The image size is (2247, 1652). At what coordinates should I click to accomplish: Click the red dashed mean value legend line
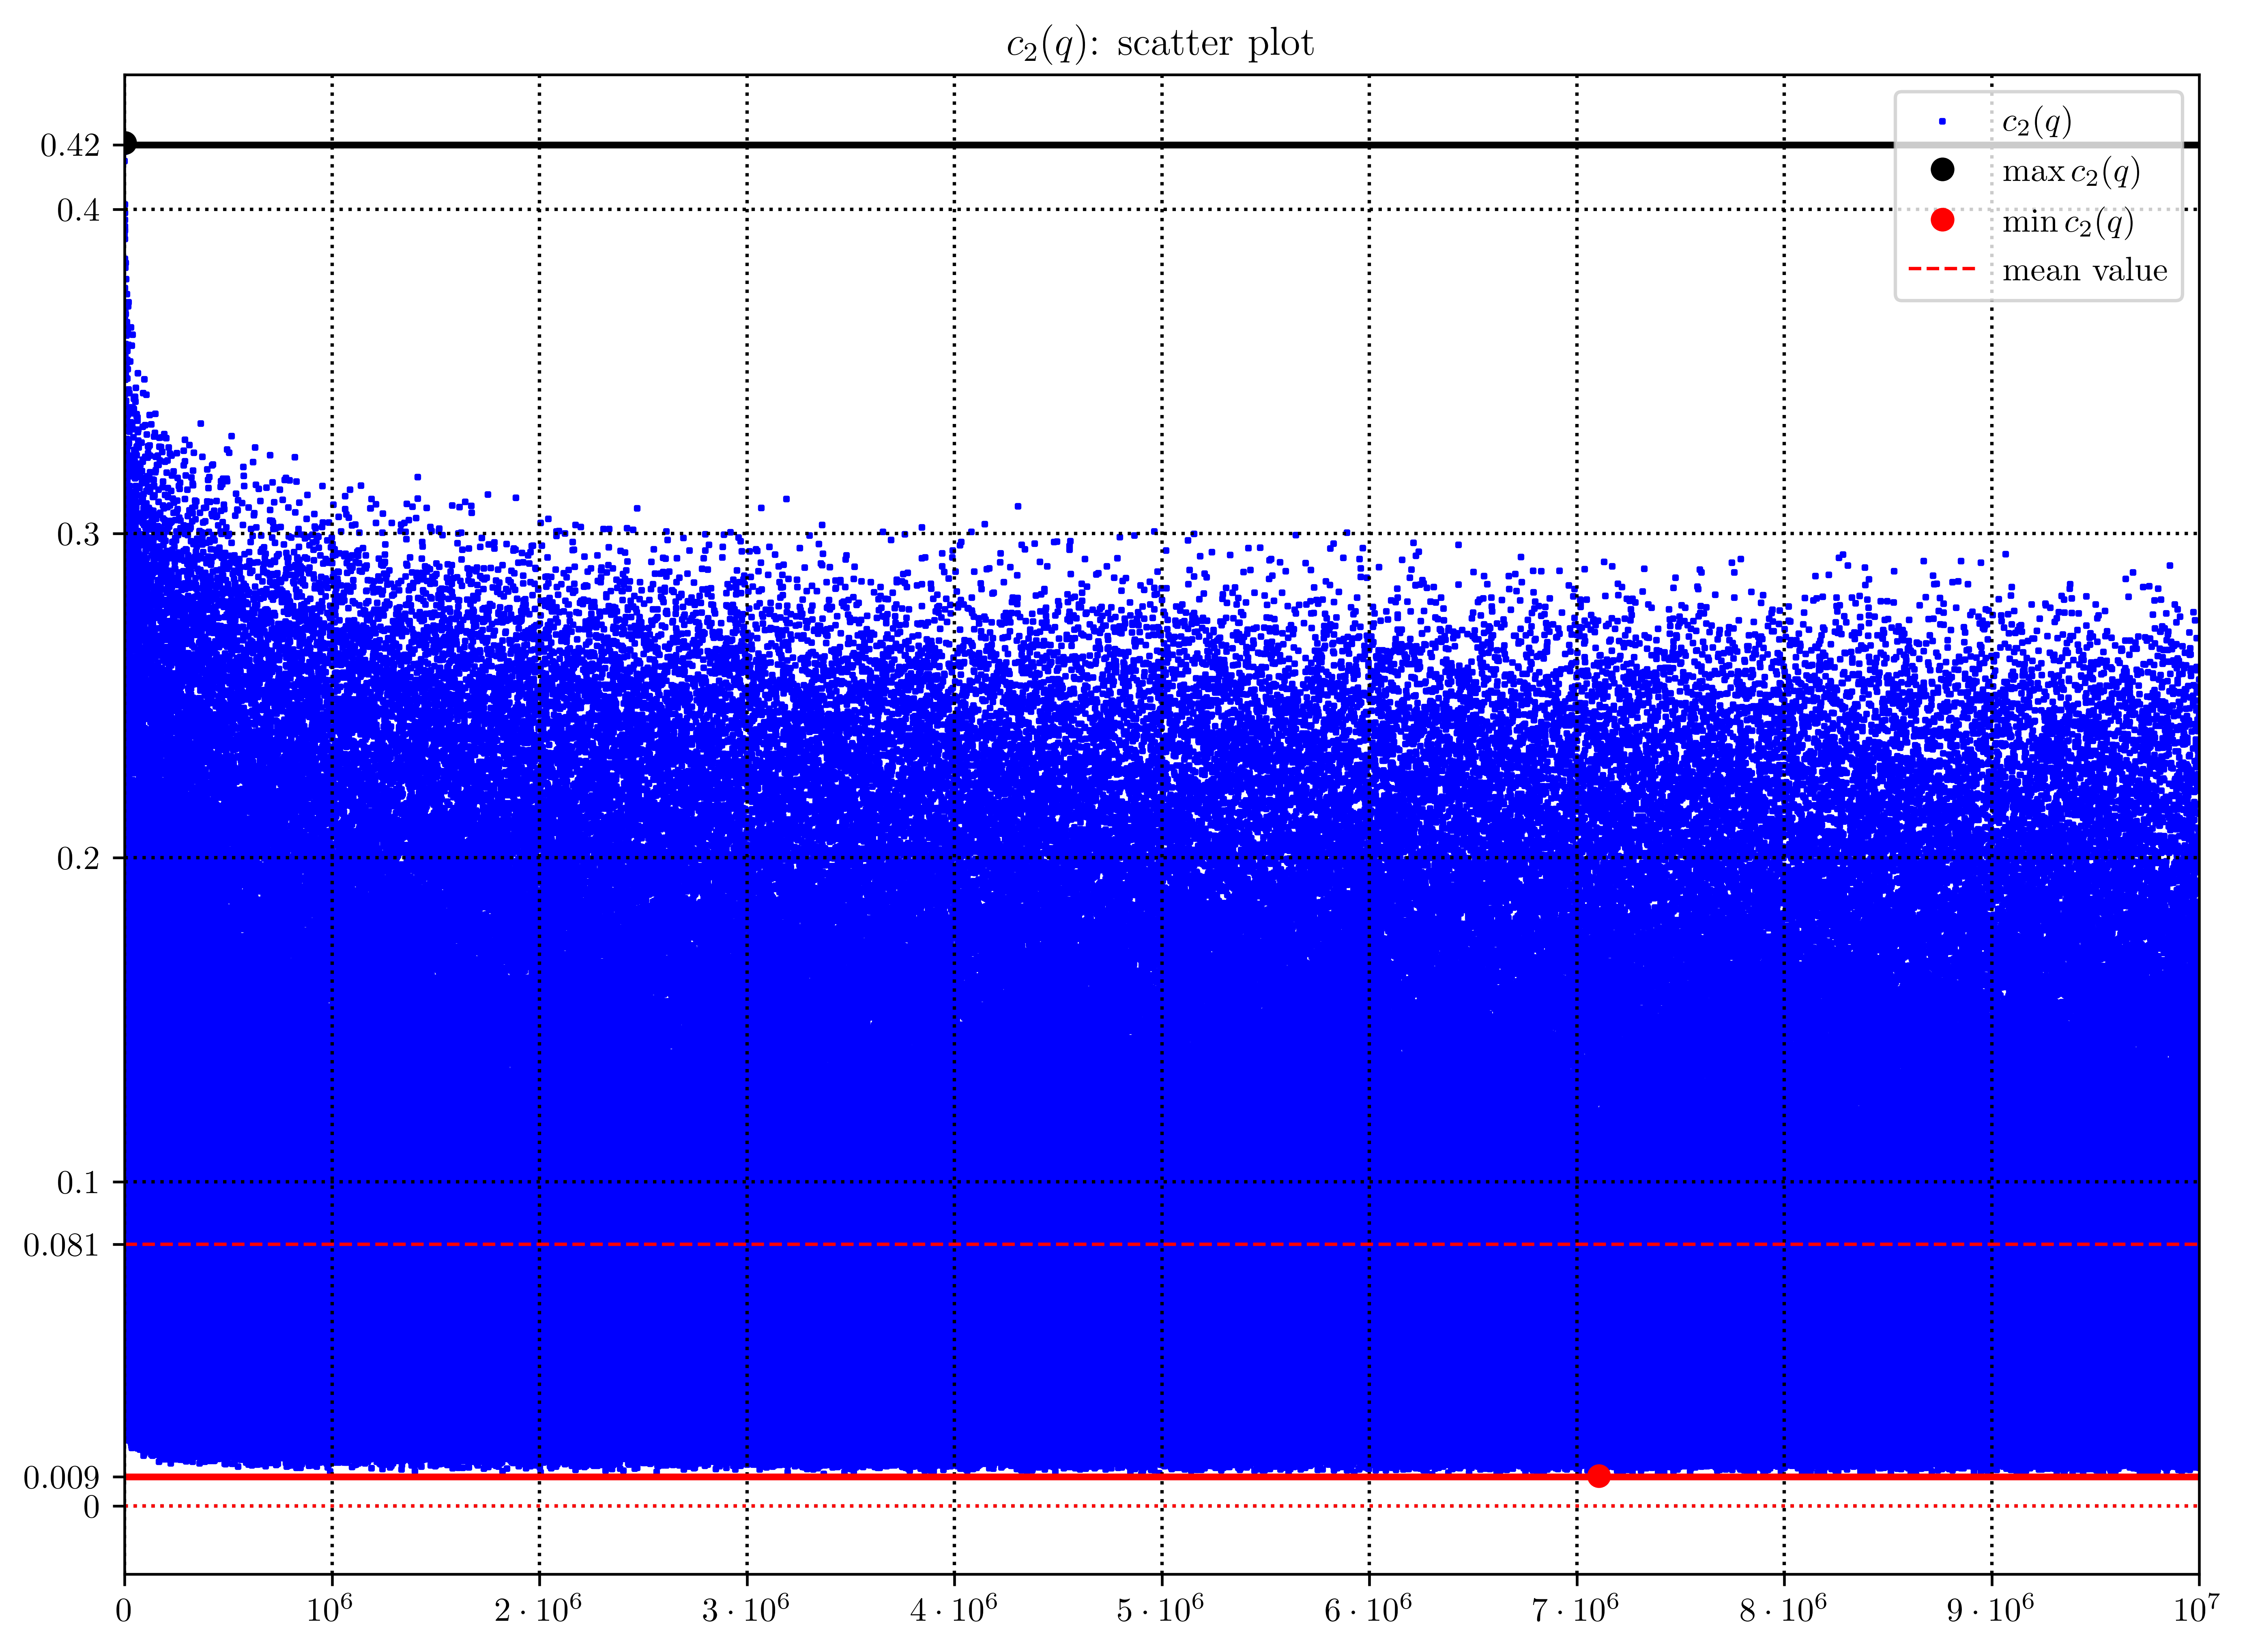pyautogui.click(x=1941, y=269)
